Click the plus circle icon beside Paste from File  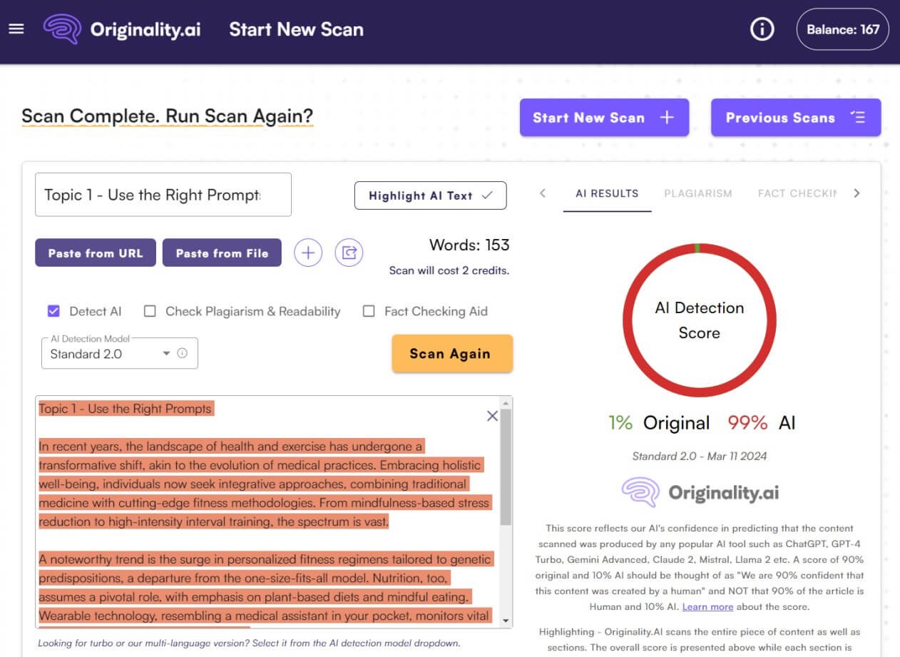click(308, 253)
